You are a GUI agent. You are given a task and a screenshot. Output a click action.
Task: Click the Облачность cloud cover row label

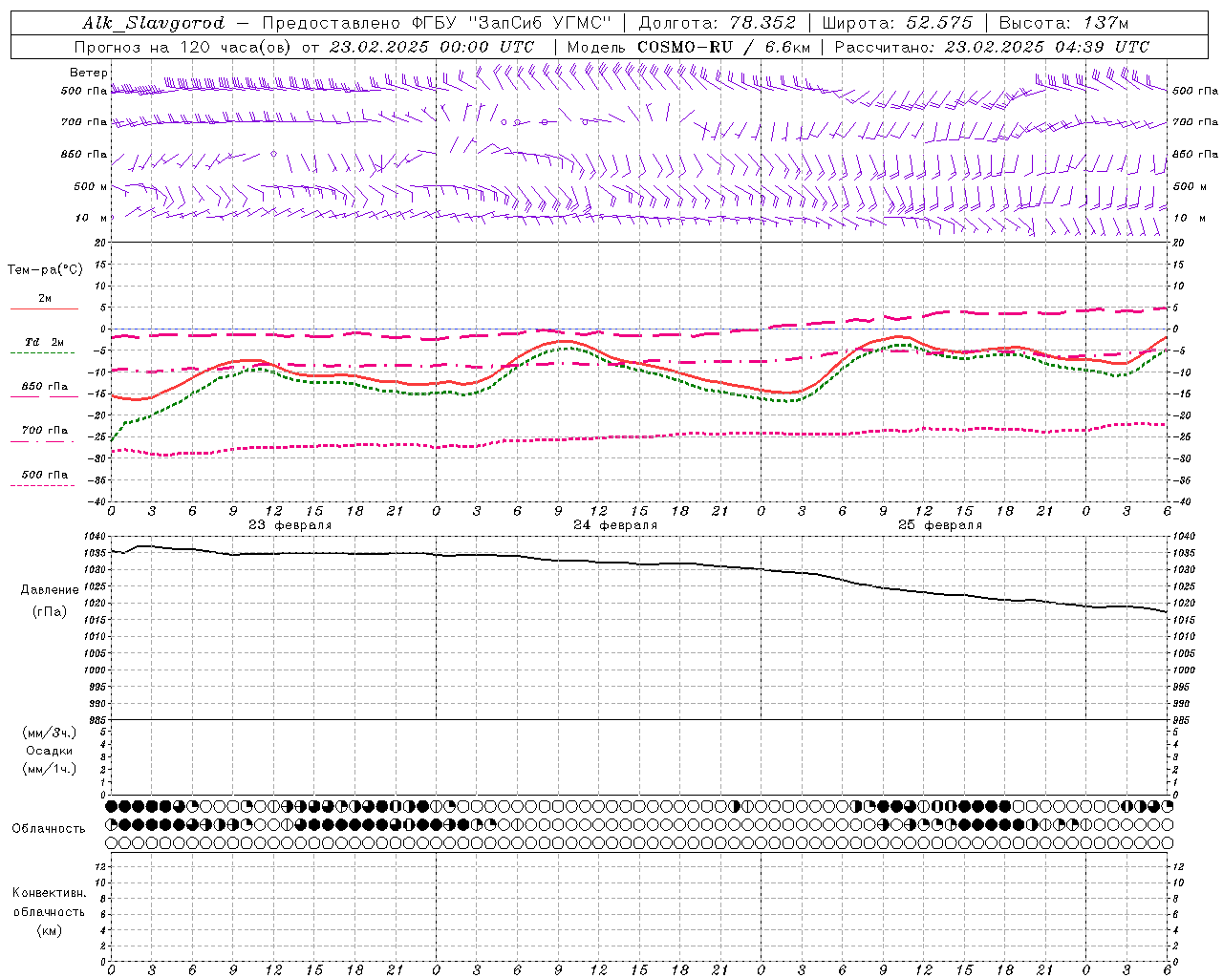click(x=49, y=828)
